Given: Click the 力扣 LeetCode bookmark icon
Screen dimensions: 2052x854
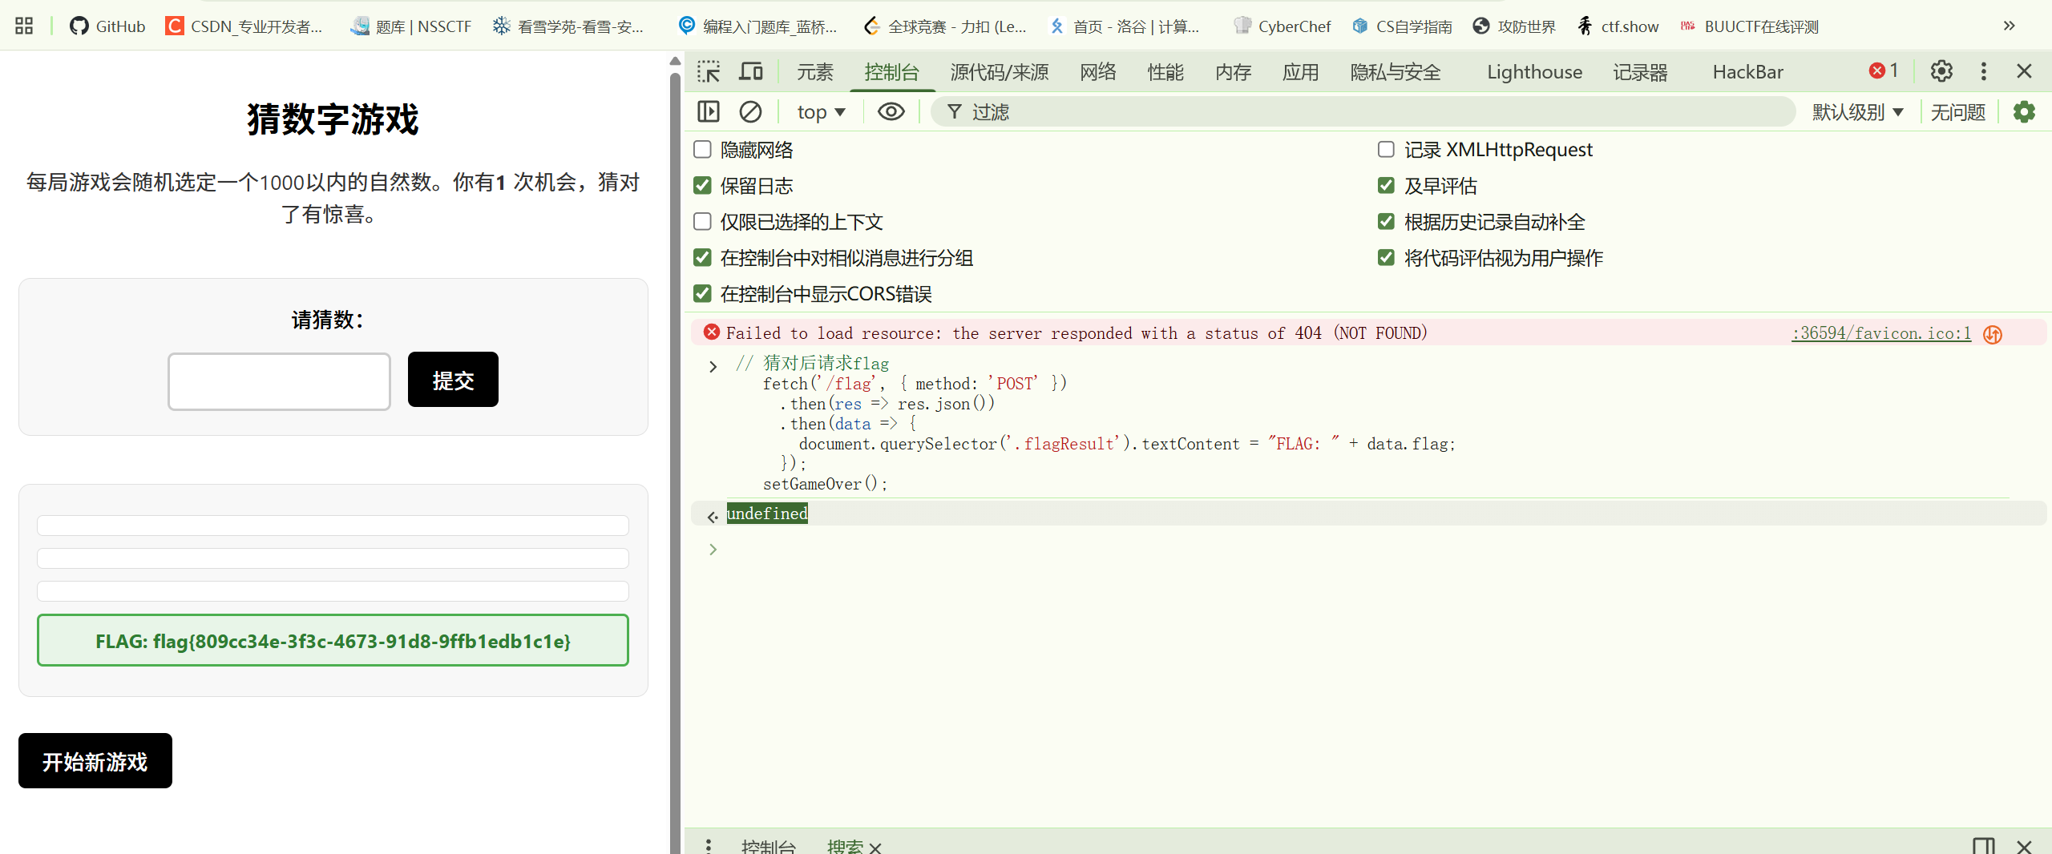Looking at the screenshot, I should 872,26.
